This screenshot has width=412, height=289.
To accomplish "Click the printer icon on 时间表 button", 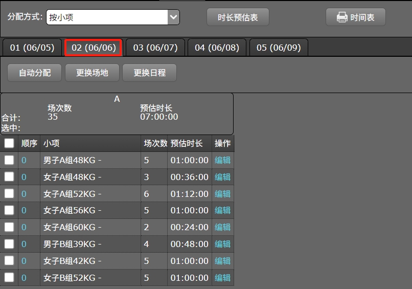I will coord(342,17).
